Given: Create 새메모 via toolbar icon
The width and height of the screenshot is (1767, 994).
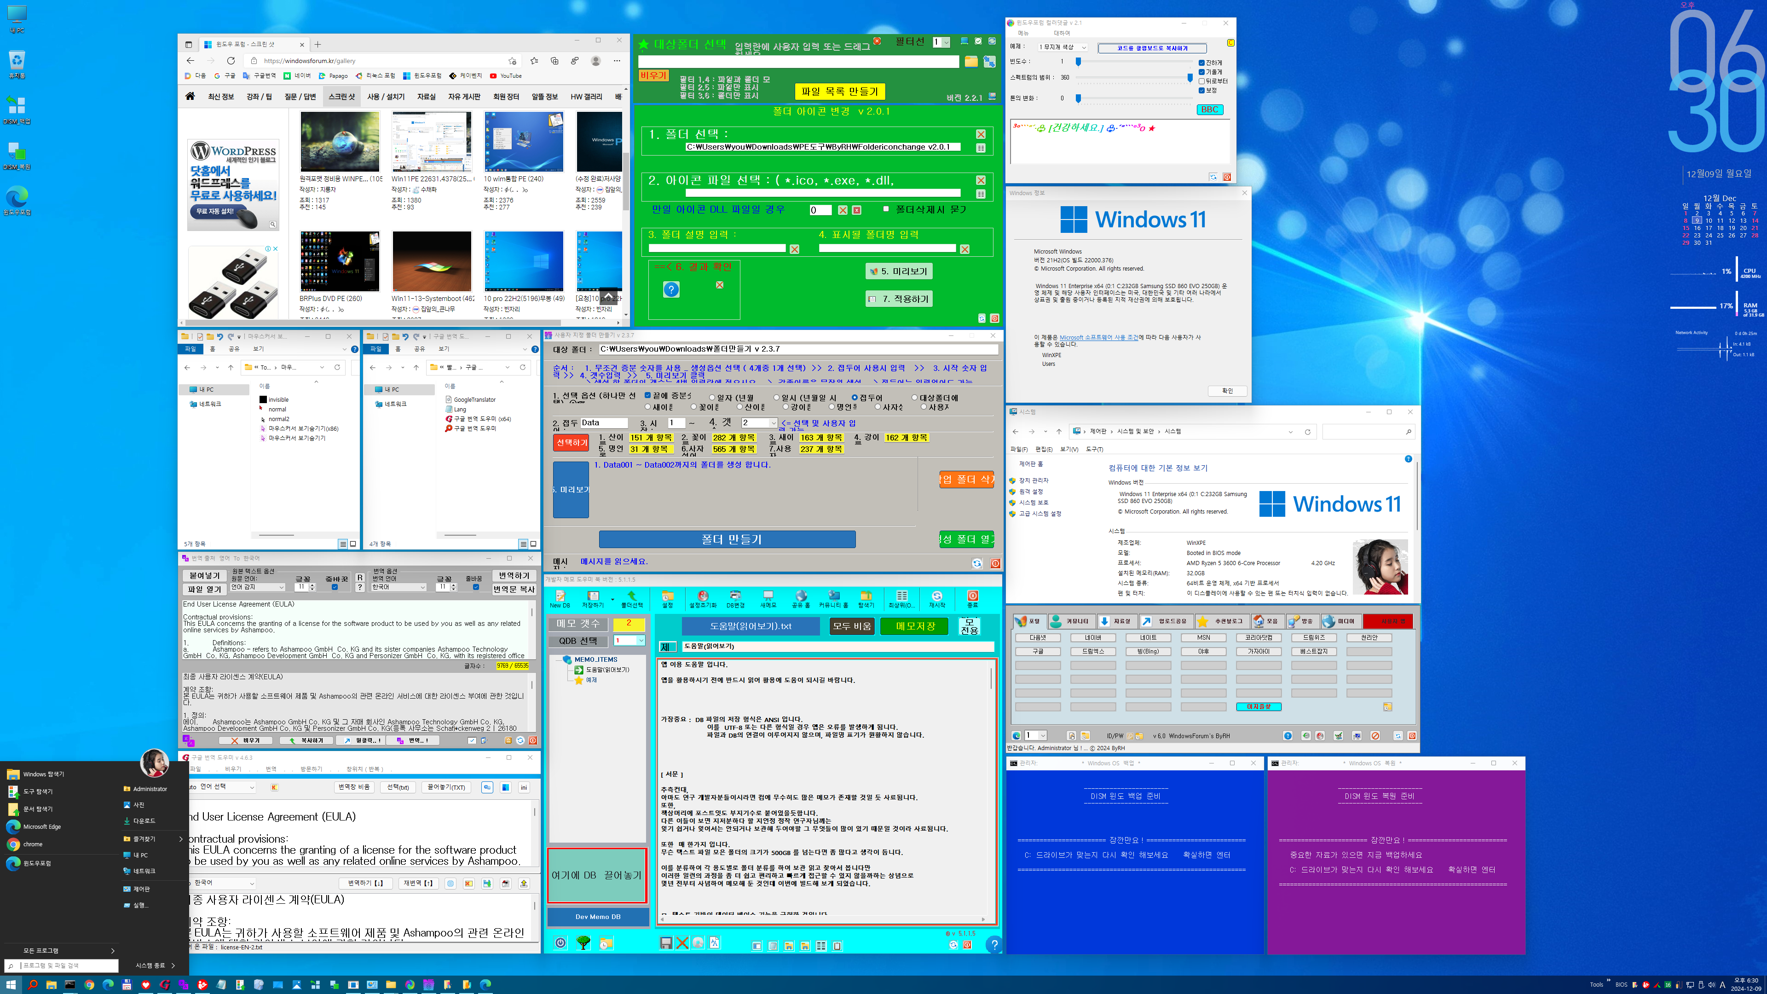Looking at the screenshot, I should [768, 598].
